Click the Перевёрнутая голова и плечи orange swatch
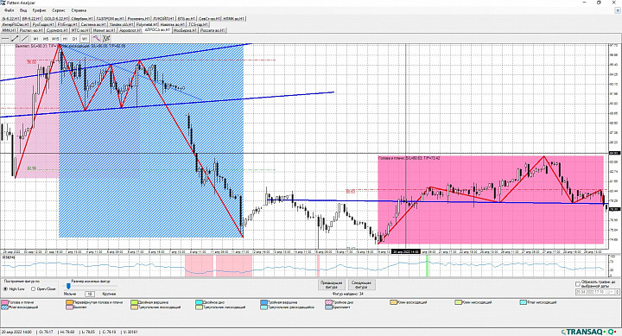Viewport: 622px width, 336px height. [x=69, y=302]
